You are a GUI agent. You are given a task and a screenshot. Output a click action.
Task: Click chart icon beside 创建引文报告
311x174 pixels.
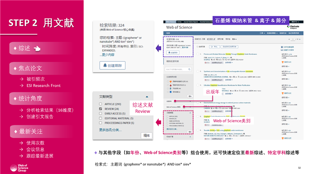point(282,50)
